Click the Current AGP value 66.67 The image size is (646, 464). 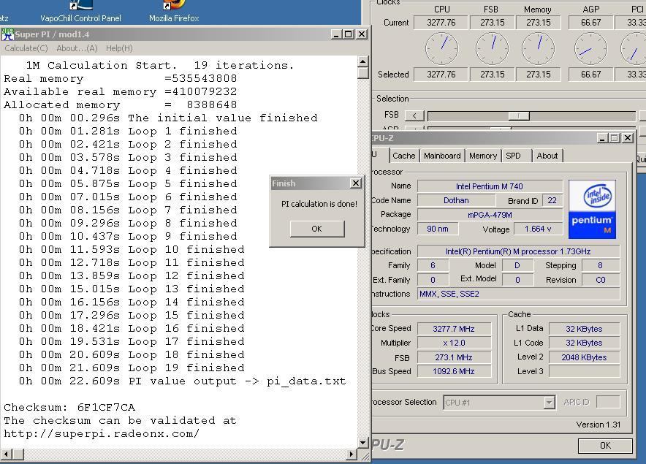point(590,22)
